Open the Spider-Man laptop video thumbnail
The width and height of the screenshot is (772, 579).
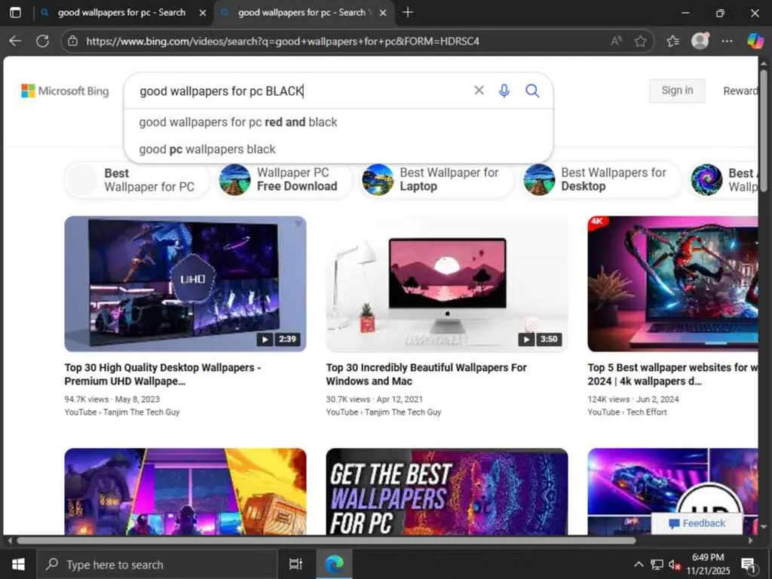coord(672,283)
